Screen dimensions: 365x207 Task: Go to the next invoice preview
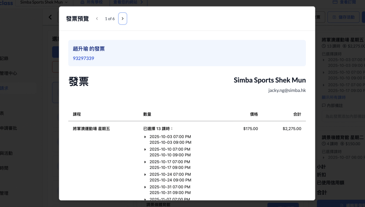tap(123, 19)
